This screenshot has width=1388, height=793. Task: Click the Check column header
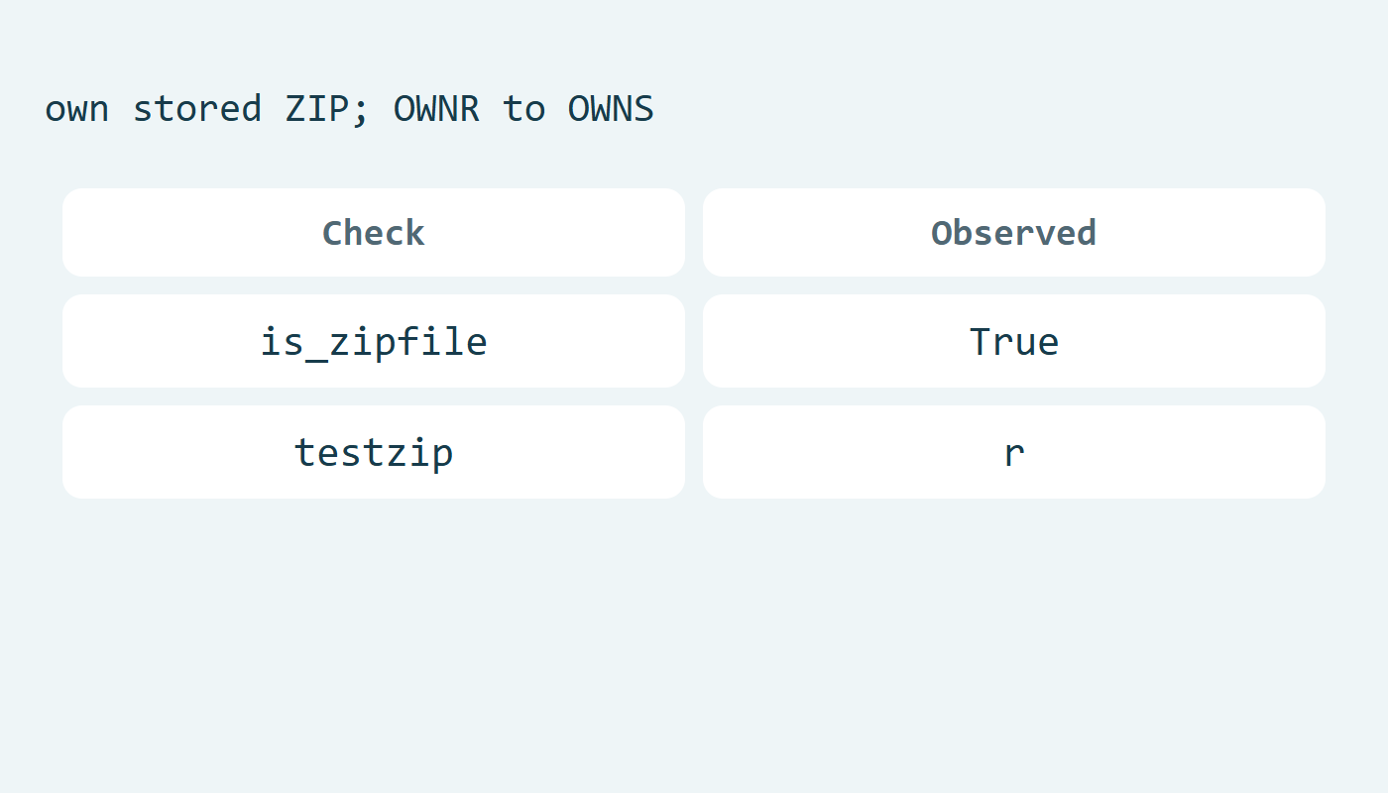(x=374, y=232)
